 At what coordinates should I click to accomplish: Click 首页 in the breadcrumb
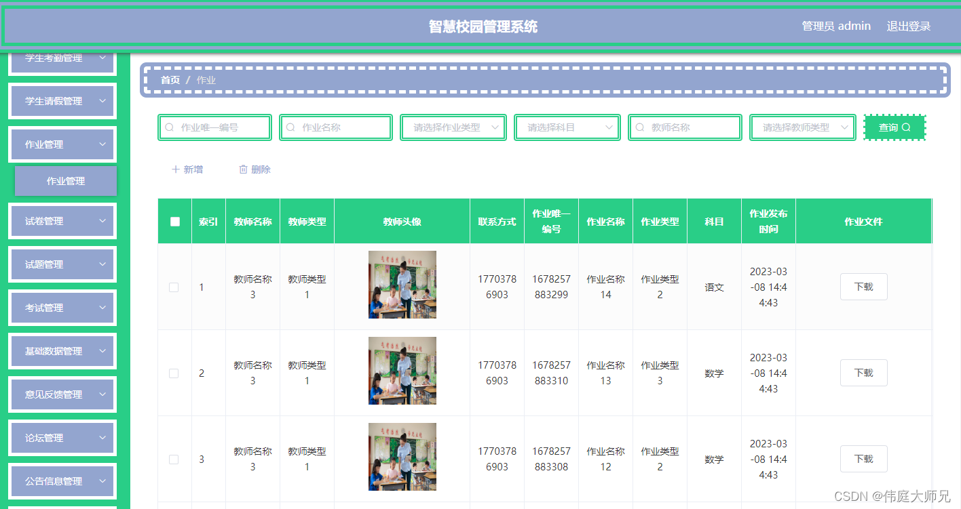point(170,80)
